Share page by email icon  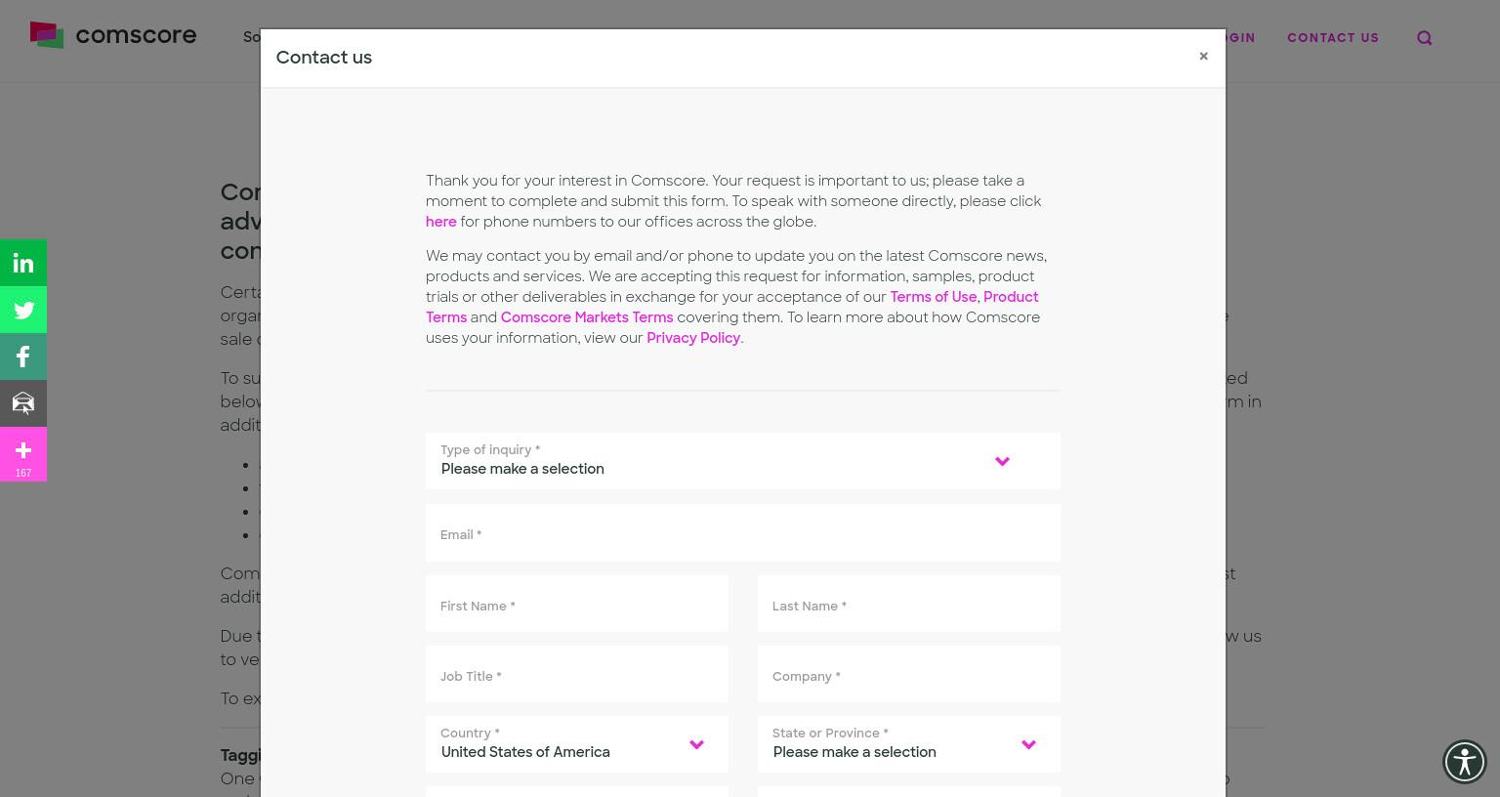[23, 403]
